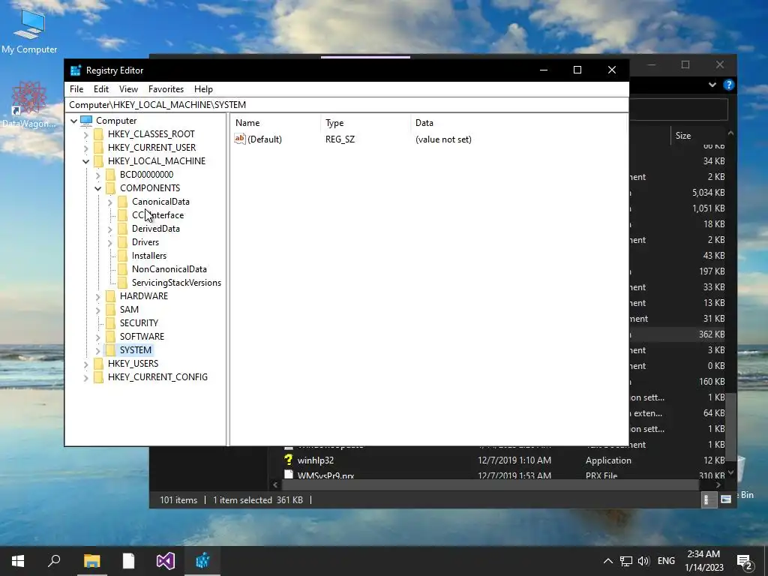
Task: Select the (Default) registry value
Action: [265, 139]
